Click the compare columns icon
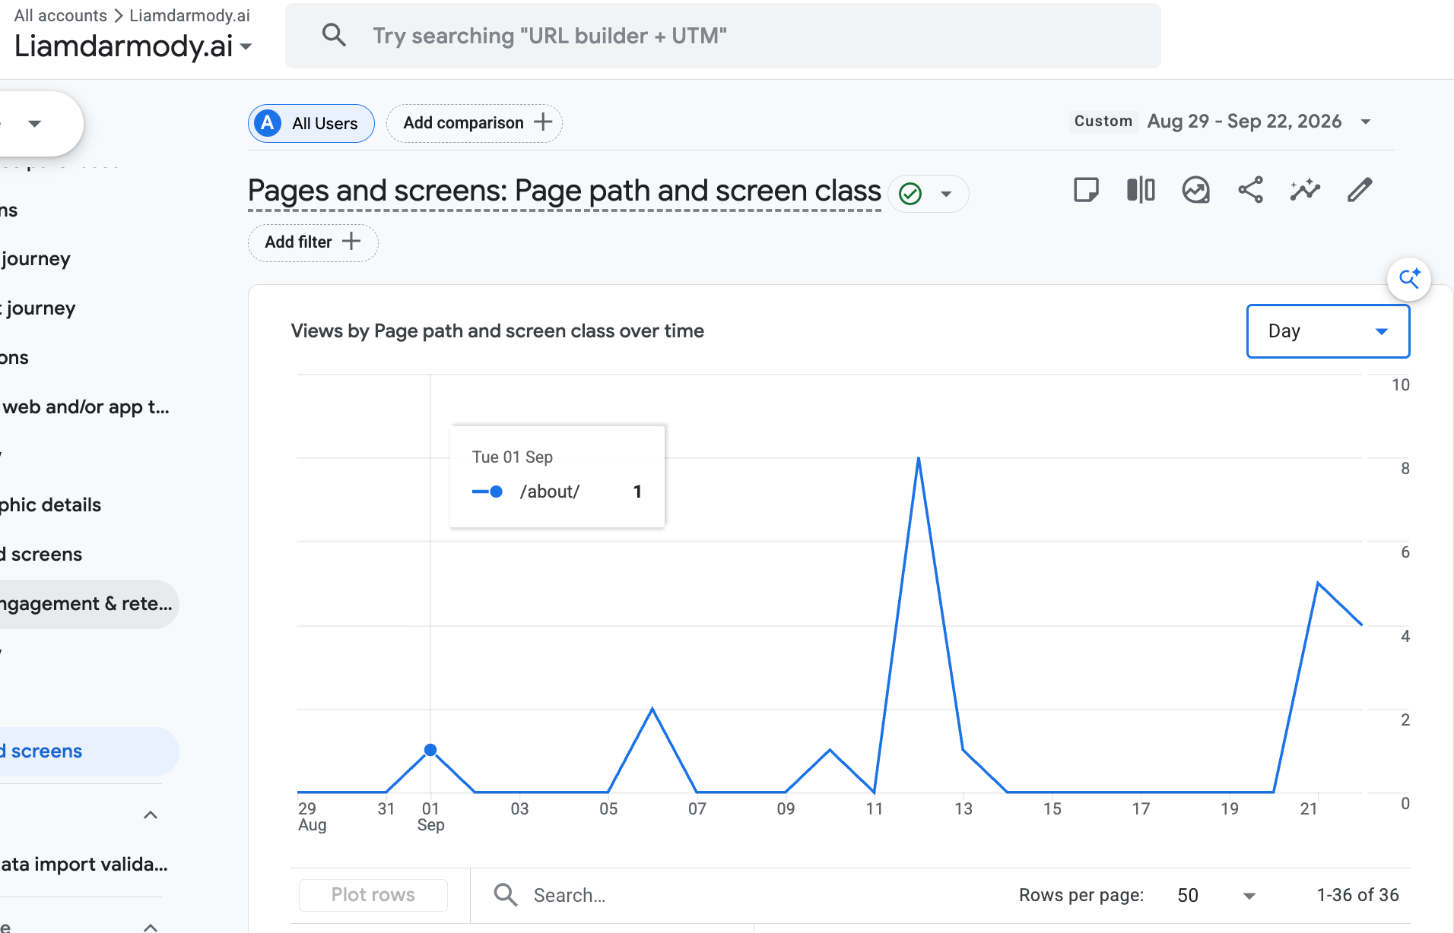This screenshot has width=1454, height=933. click(x=1141, y=190)
